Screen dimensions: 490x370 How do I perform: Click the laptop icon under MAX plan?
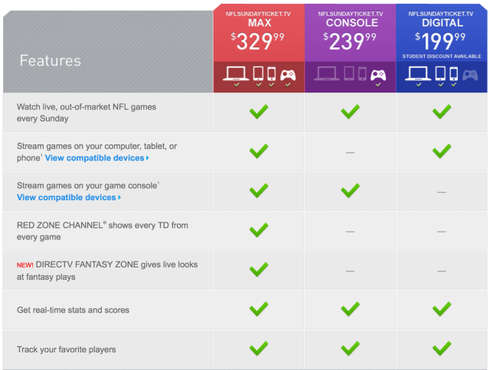point(235,74)
